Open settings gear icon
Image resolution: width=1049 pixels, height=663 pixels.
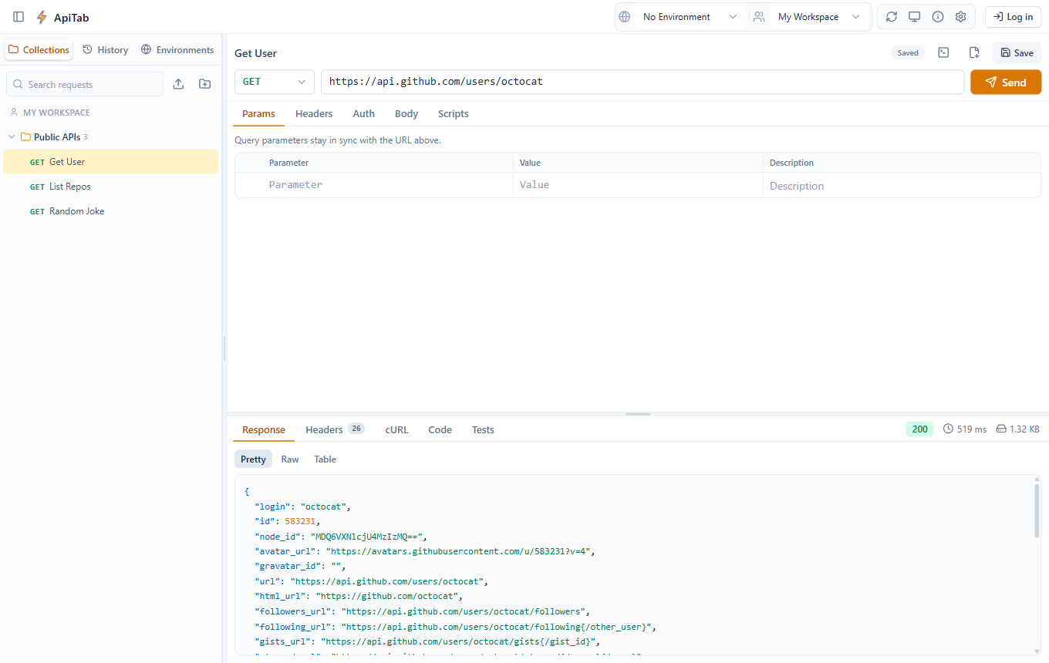[x=961, y=17]
